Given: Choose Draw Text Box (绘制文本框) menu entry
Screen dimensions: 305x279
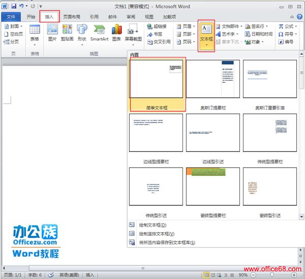Looking at the screenshot, I should pos(152,225).
